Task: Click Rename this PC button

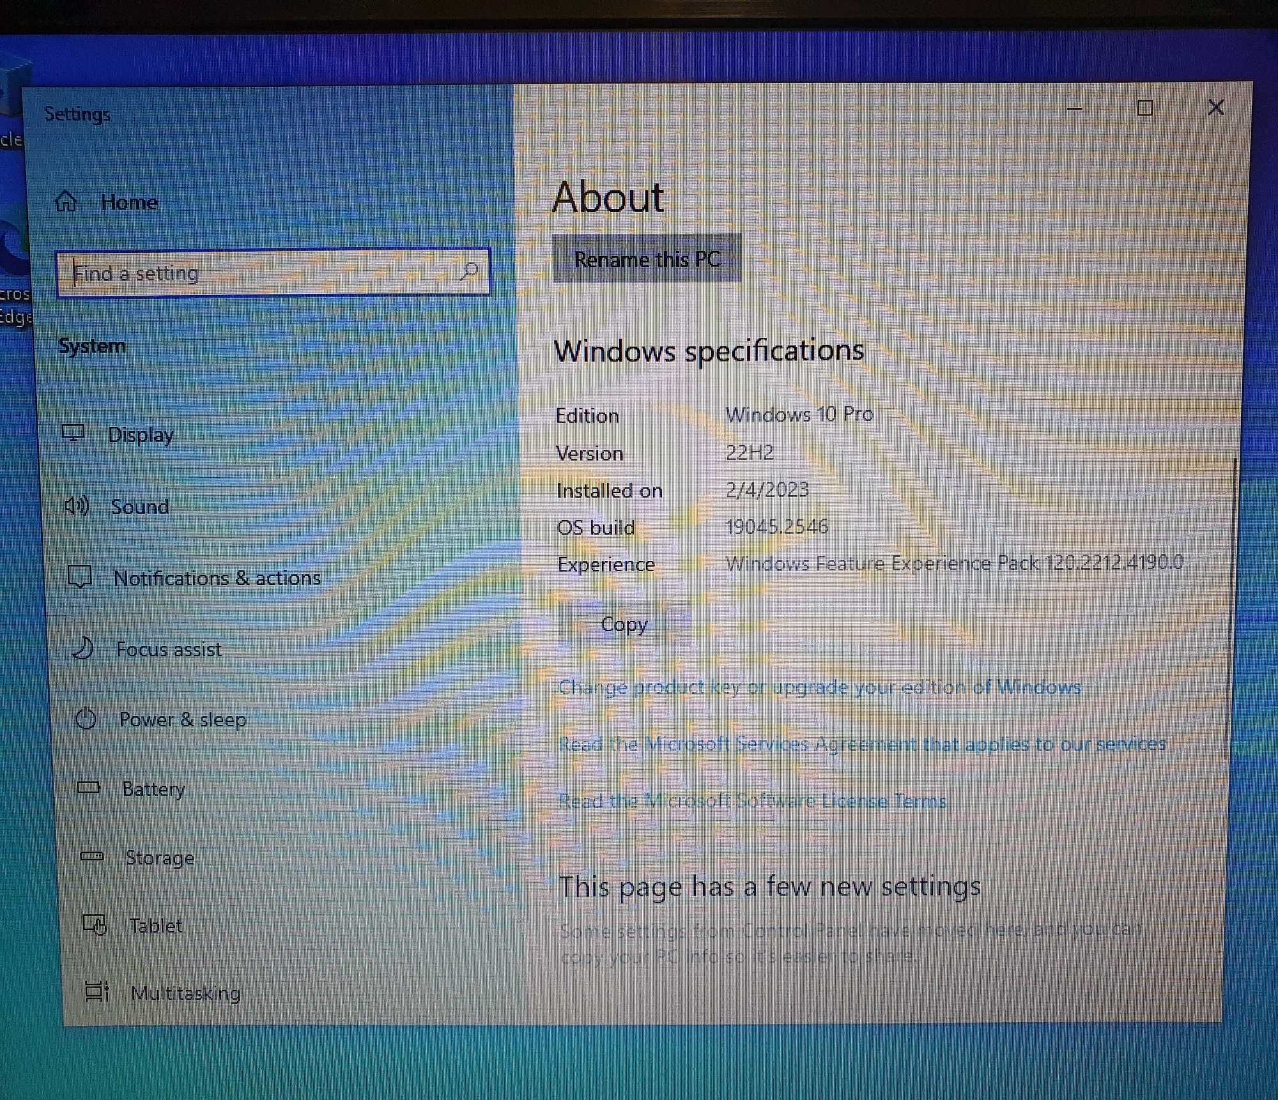Action: (647, 258)
